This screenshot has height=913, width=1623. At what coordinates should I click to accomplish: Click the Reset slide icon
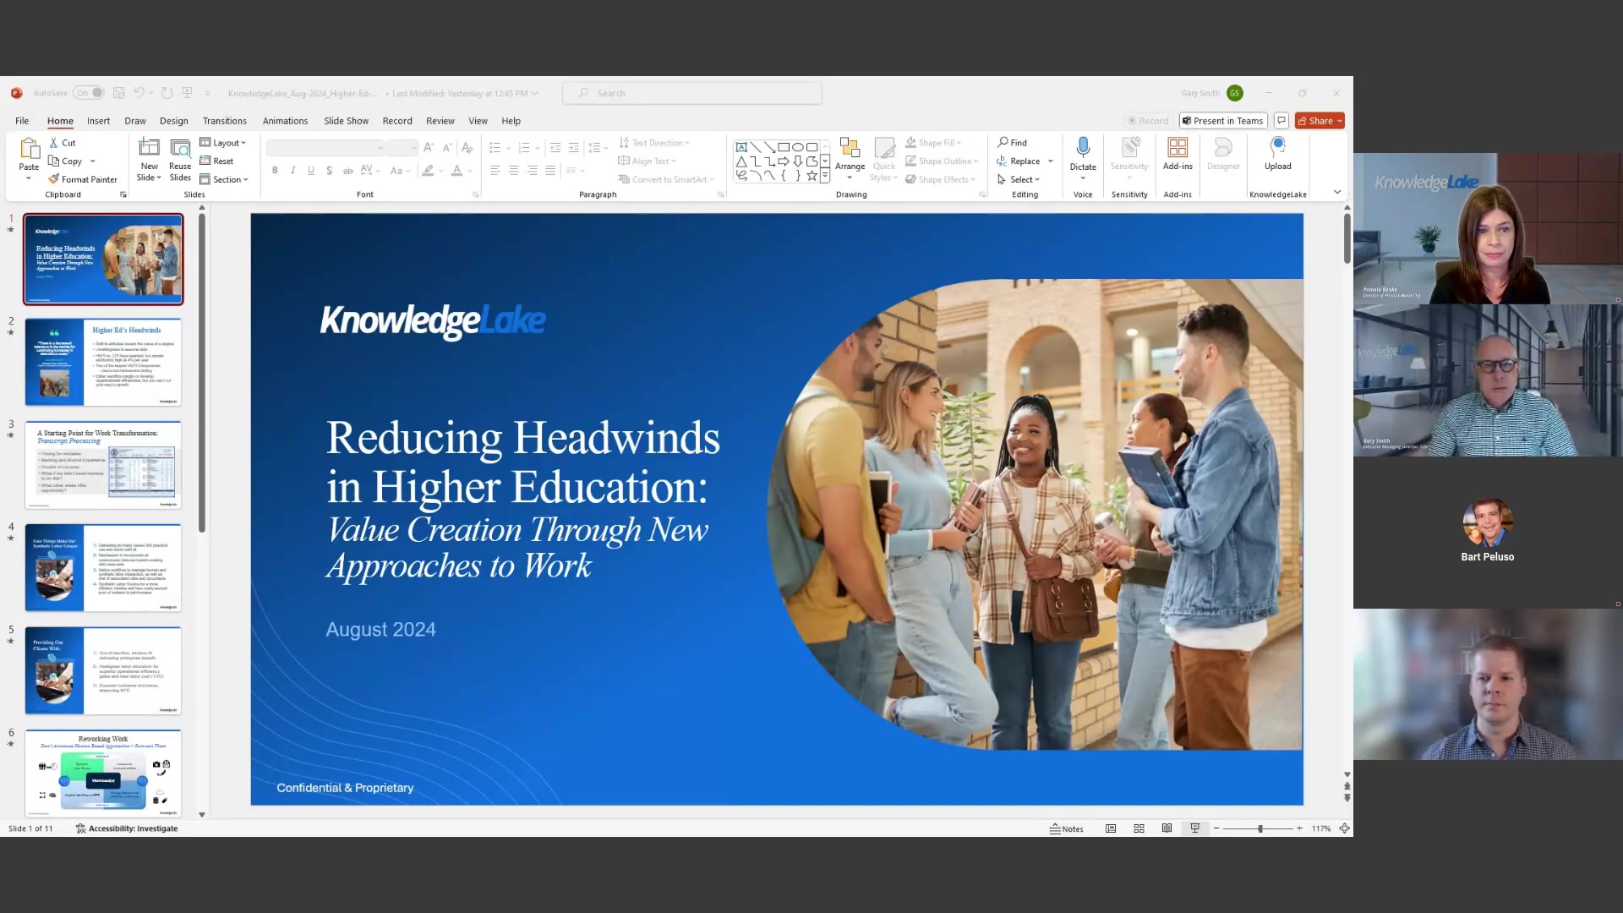(x=205, y=161)
